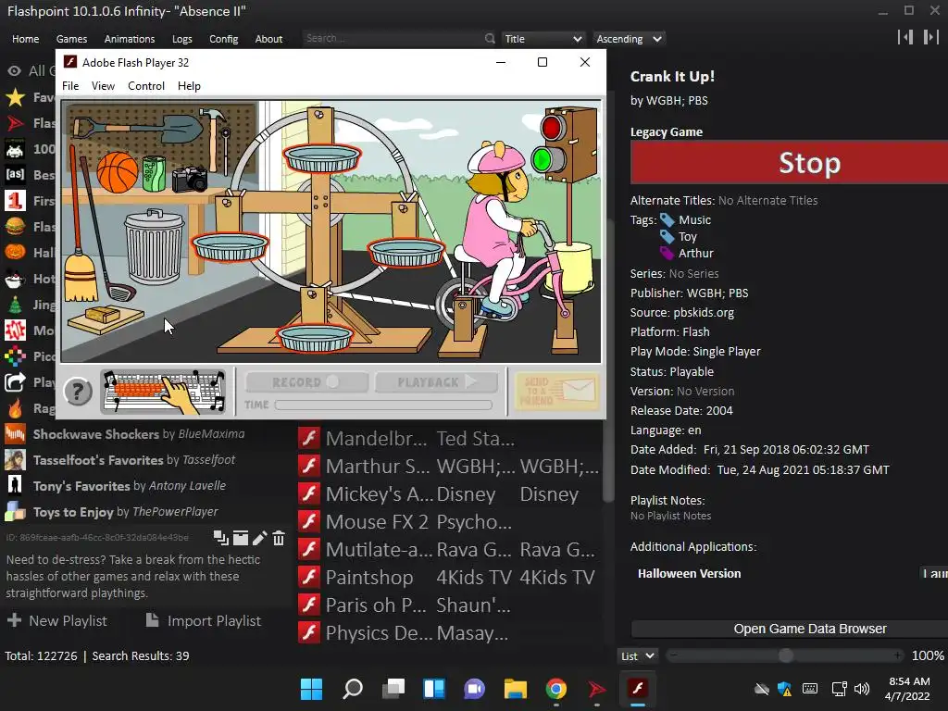The height and width of the screenshot is (711, 948).
Task: Click Import Playlist button
Action: point(204,621)
